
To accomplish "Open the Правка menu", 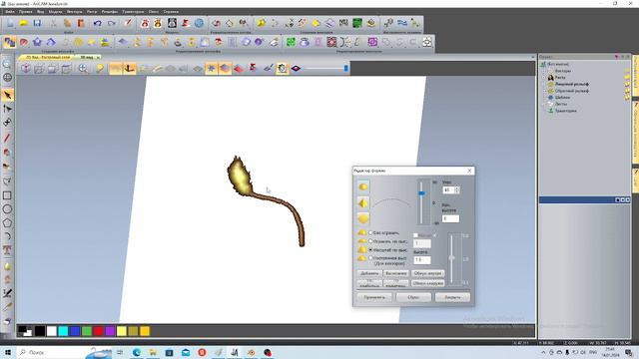I will coord(26,12).
